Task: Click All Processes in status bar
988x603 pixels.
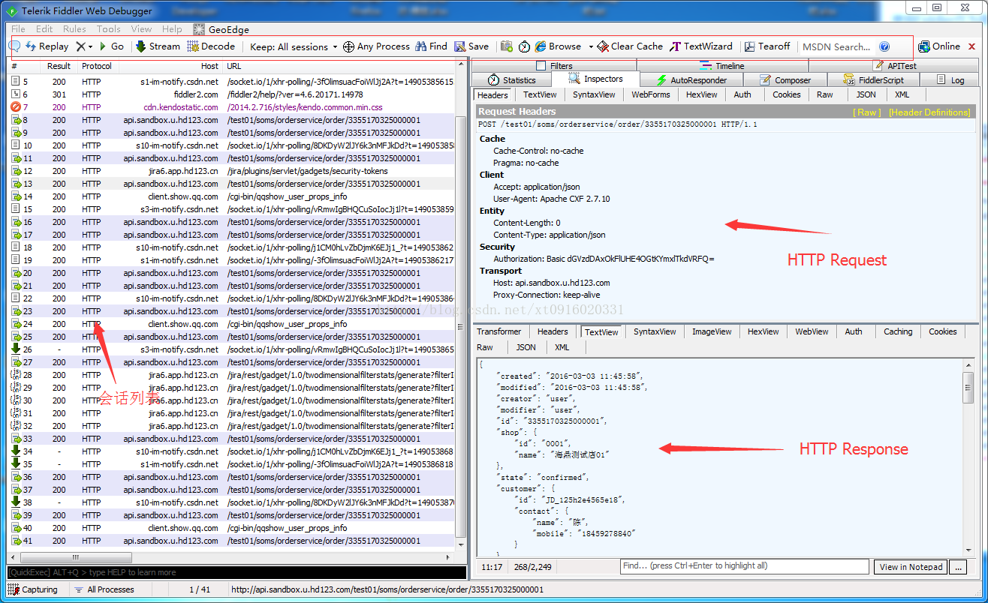Action: tap(104, 589)
